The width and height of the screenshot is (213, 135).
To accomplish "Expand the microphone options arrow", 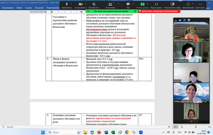I will coord(71,4).
